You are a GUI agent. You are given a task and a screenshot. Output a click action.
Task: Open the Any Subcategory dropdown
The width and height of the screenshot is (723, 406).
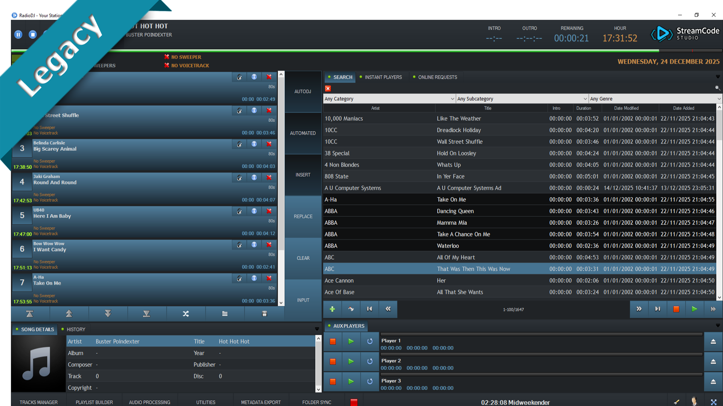pyautogui.click(x=585, y=98)
